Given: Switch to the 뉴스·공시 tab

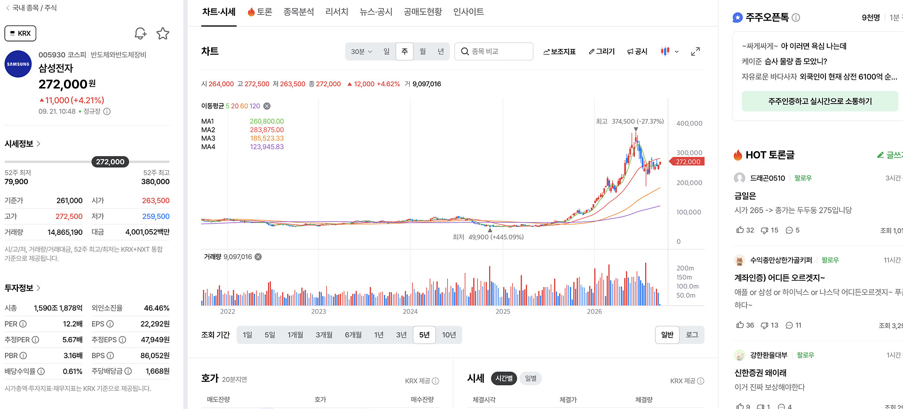Looking at the screenshot, I should click(376, 12).
